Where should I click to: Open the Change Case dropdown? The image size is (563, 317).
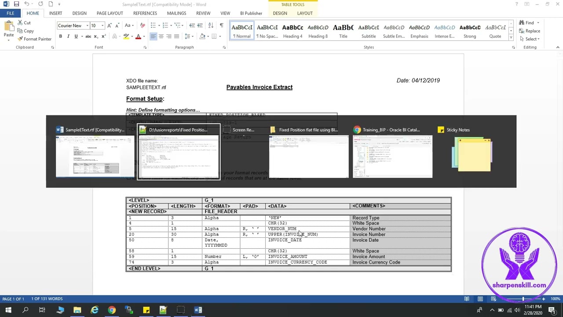coord(129,26)
